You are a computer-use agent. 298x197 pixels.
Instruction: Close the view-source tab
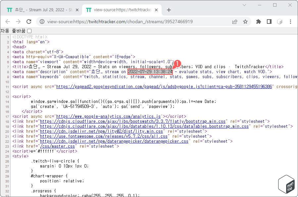pyautogui.click(x=156, y=10)
